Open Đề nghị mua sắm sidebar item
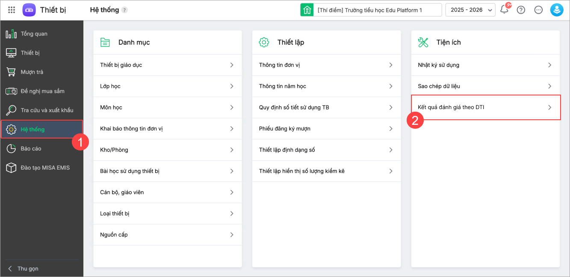 point(42,91)
